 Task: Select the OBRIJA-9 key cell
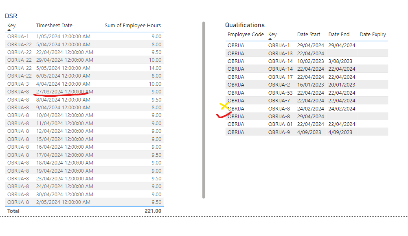tap(279, 132)
